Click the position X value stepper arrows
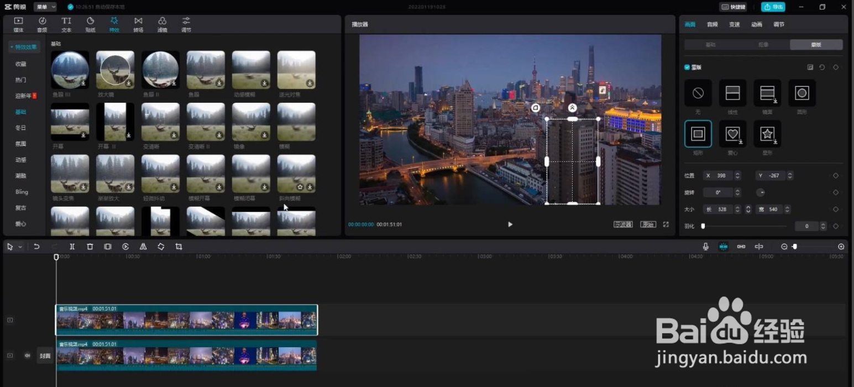 (x=737, y=176)
